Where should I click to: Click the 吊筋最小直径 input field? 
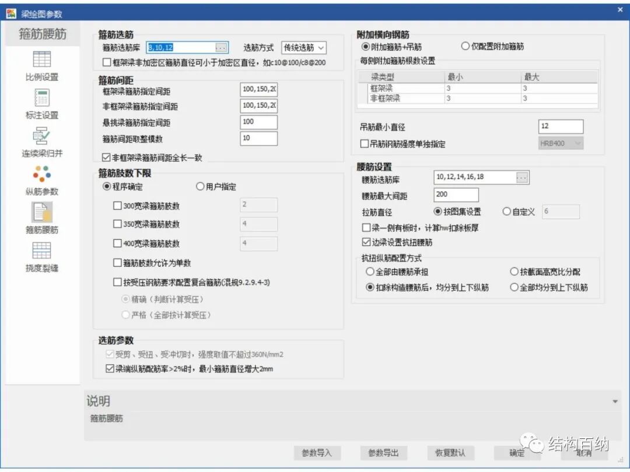pos(560,126)
